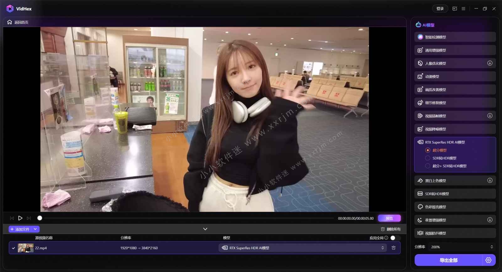Jump to next frame control

29,218
